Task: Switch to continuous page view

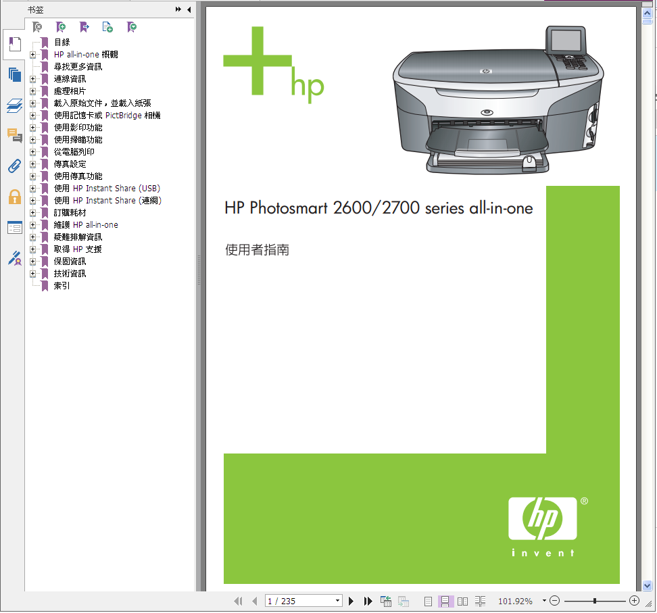Action: (445, 602)
